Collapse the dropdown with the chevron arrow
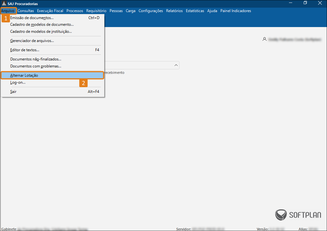Screen dimensions: 327x231 176,65
